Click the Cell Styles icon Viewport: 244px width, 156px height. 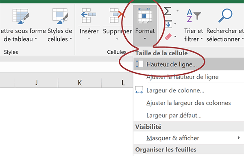pos(60,16)
